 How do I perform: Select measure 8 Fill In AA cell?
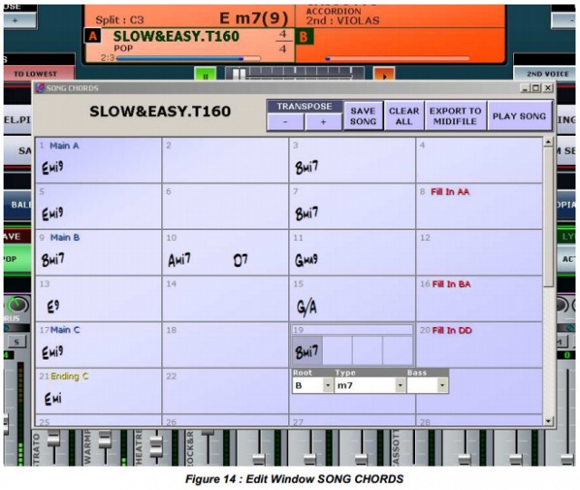[478, 206]
